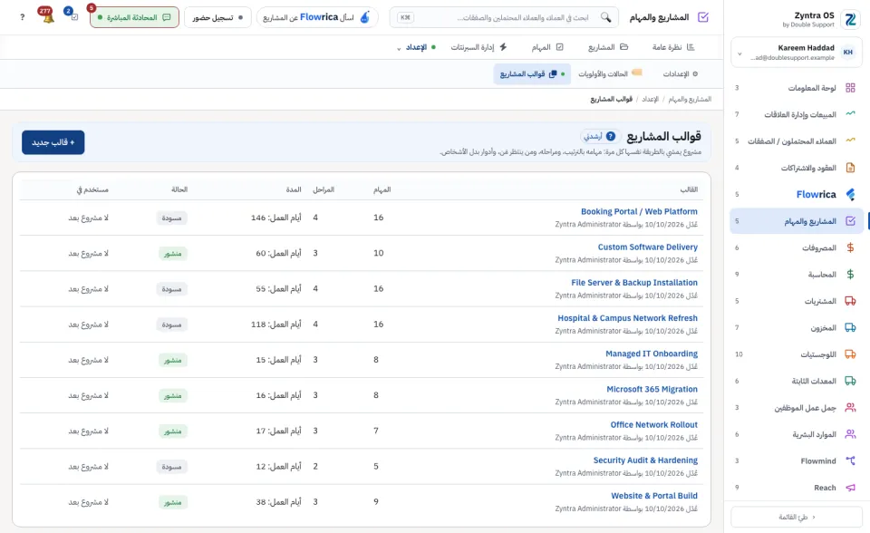
Task: Open Managed IT Onboarding template
Action: point(652,354)
